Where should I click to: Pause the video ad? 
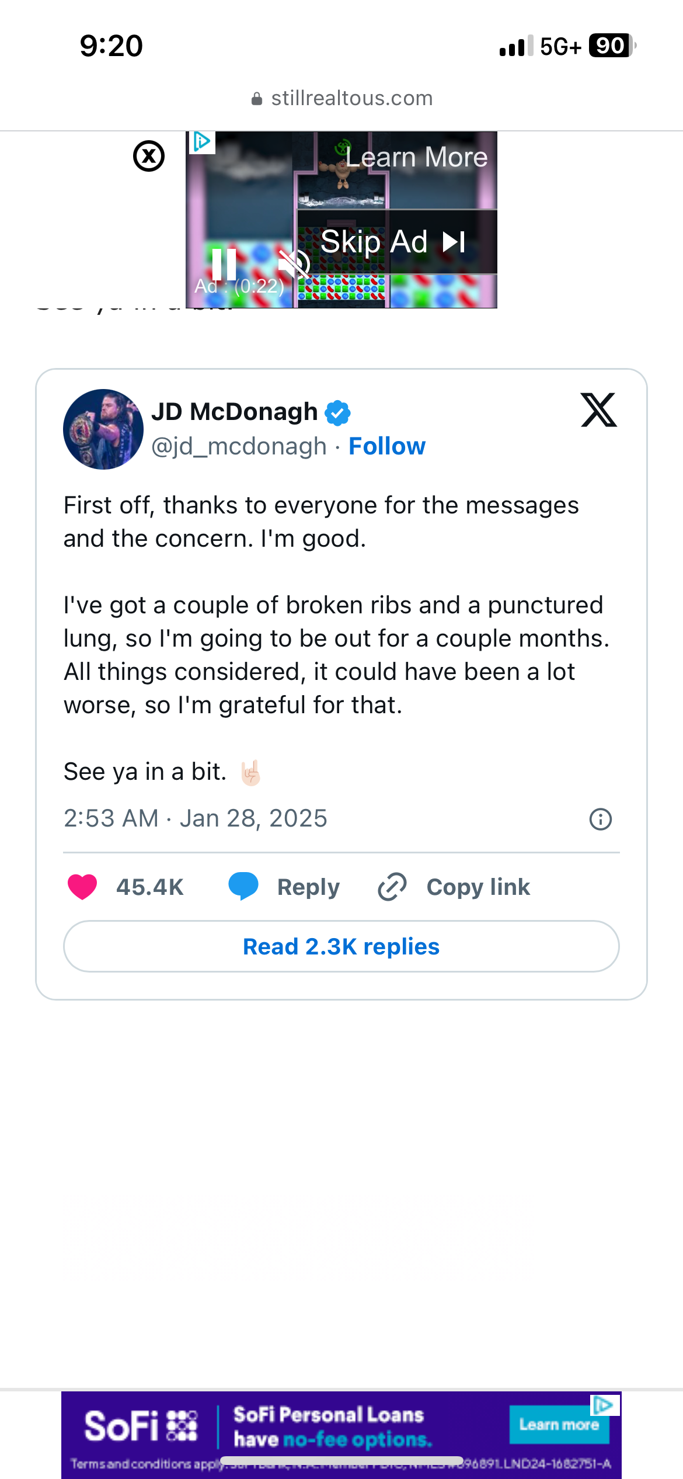pyautogui.click(x=224, y=264)
